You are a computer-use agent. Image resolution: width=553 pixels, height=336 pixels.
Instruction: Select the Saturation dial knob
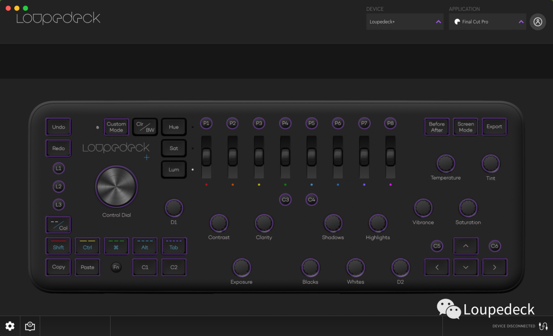tap(468, 208)
